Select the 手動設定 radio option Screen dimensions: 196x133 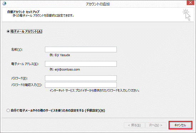click(8, 111)
